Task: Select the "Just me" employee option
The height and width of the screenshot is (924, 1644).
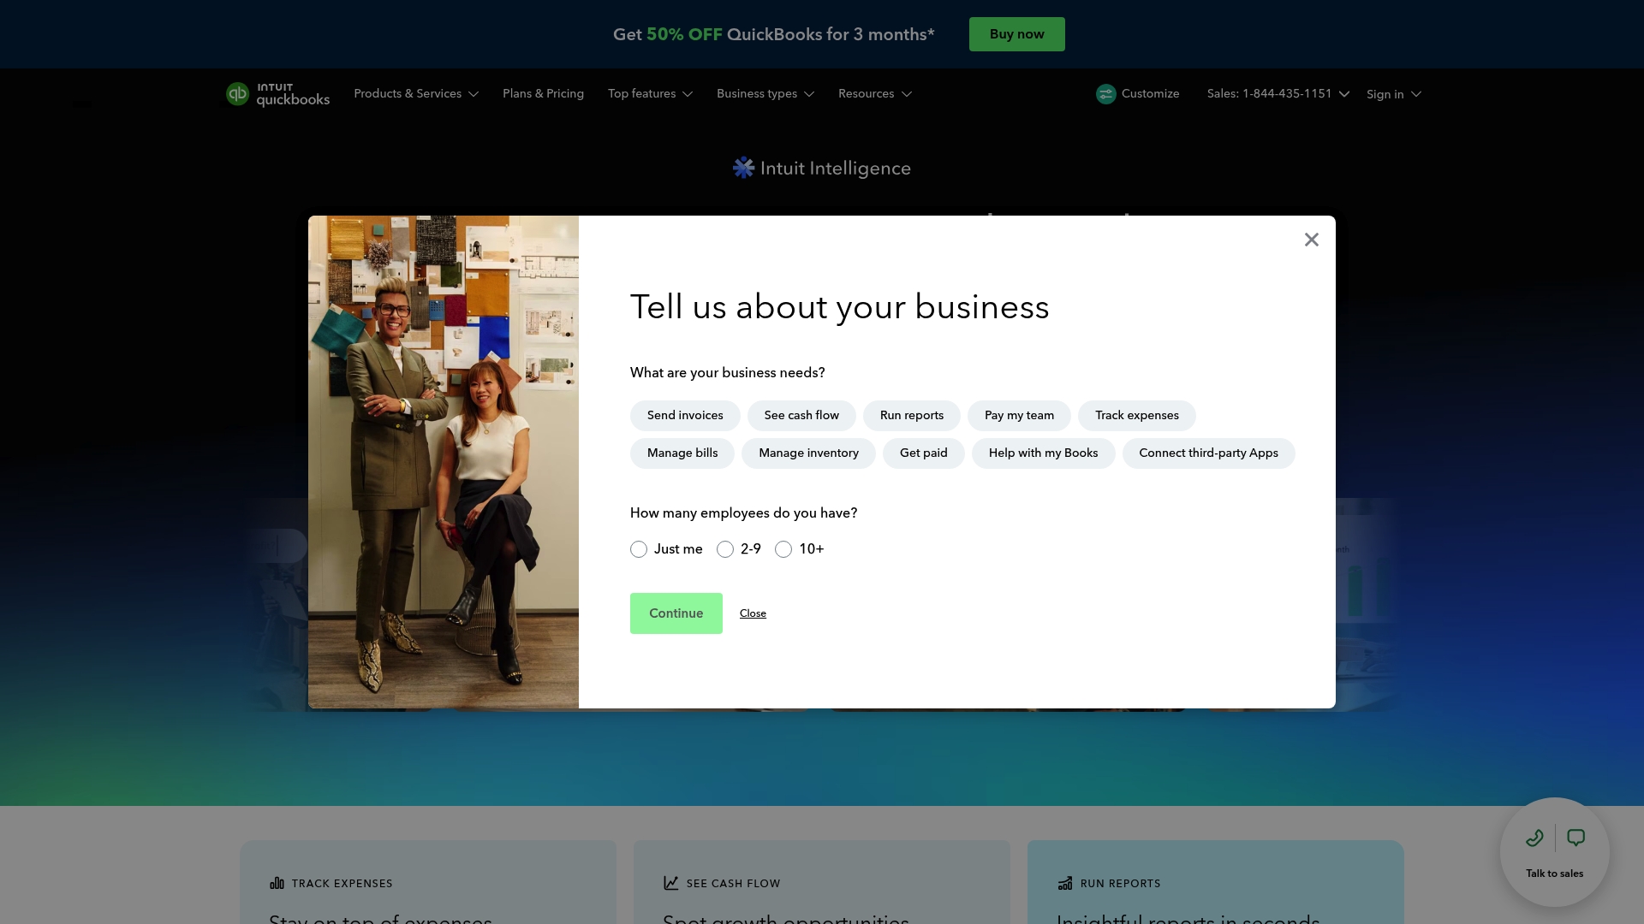Action: [x=638, y=549]
